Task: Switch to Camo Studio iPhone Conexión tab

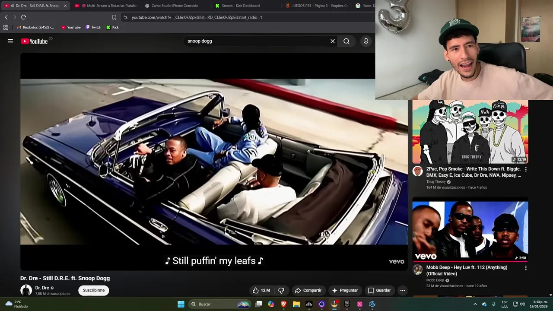Action: point(175,6)
